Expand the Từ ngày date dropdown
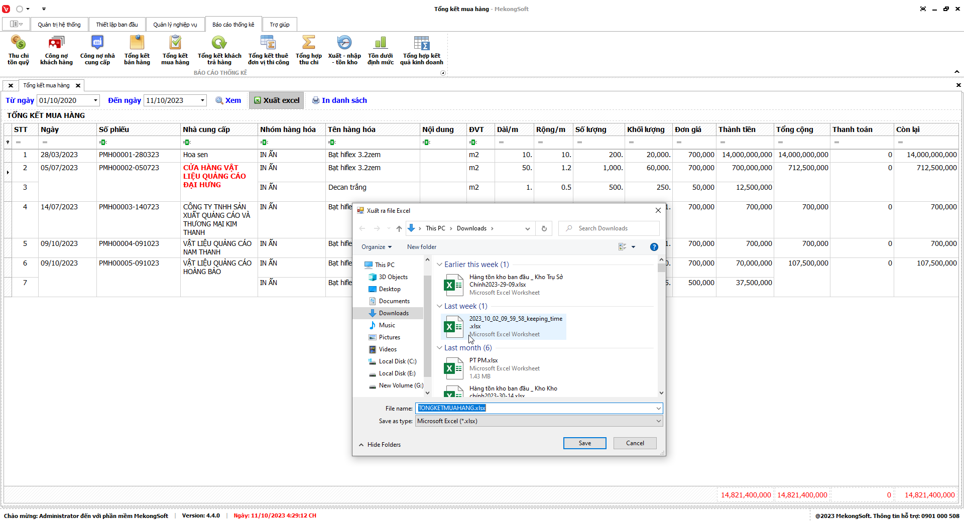The image size is (964, 521). [95, 100]
